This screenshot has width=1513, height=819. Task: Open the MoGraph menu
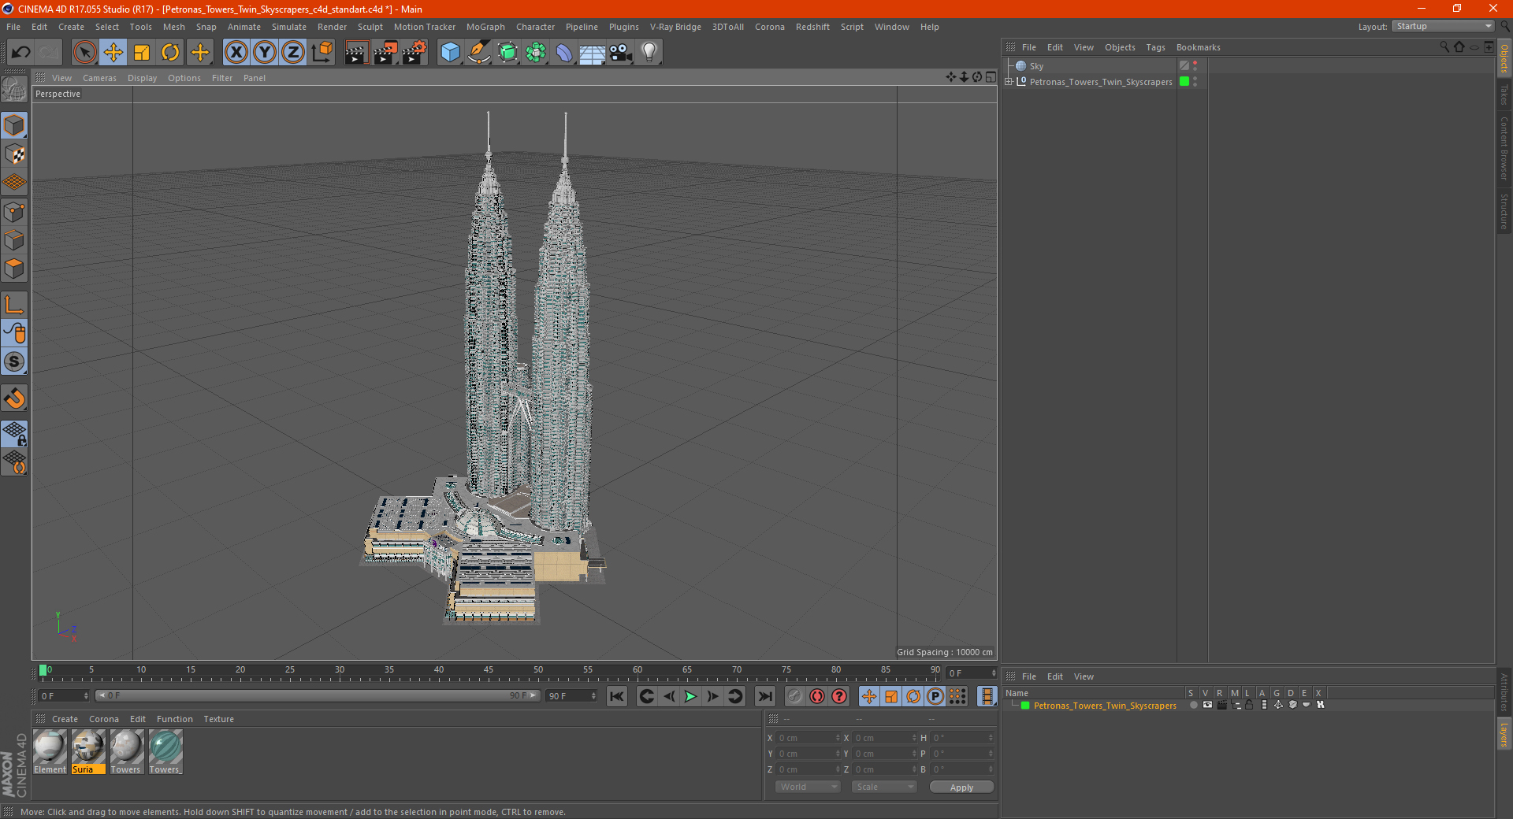coord(485,27)
